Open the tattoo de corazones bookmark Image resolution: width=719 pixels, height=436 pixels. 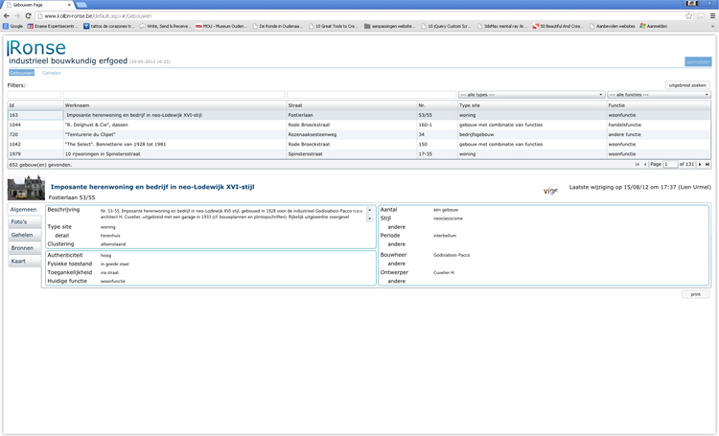(109, 26)
